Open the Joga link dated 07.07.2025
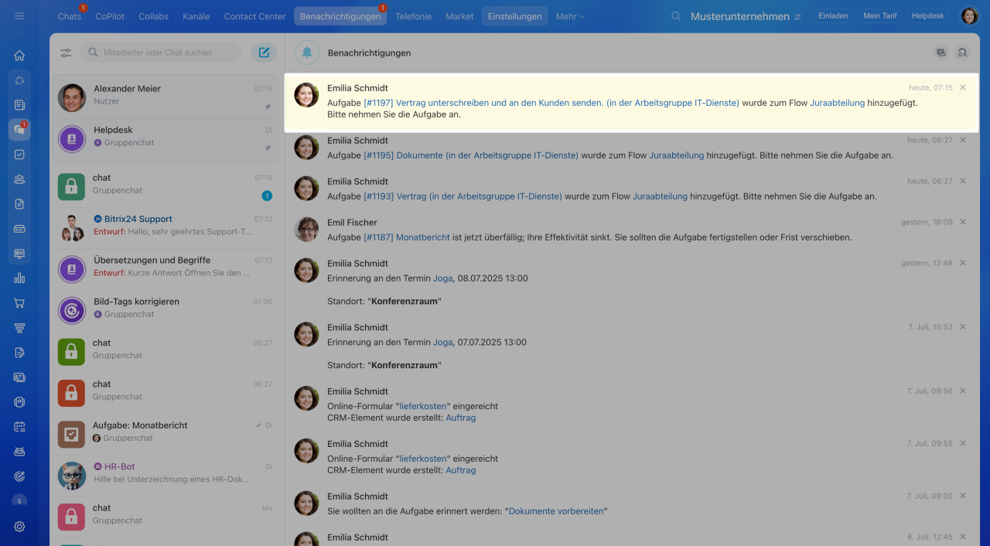Viewport: 990px width, 546px height. (x=443, y=343)
